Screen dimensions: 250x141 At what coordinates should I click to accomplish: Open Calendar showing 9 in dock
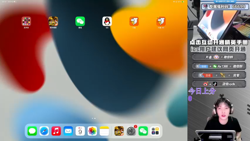80,131
